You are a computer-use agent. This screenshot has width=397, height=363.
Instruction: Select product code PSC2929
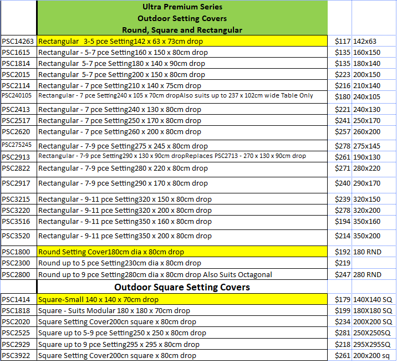pos(19,344)
